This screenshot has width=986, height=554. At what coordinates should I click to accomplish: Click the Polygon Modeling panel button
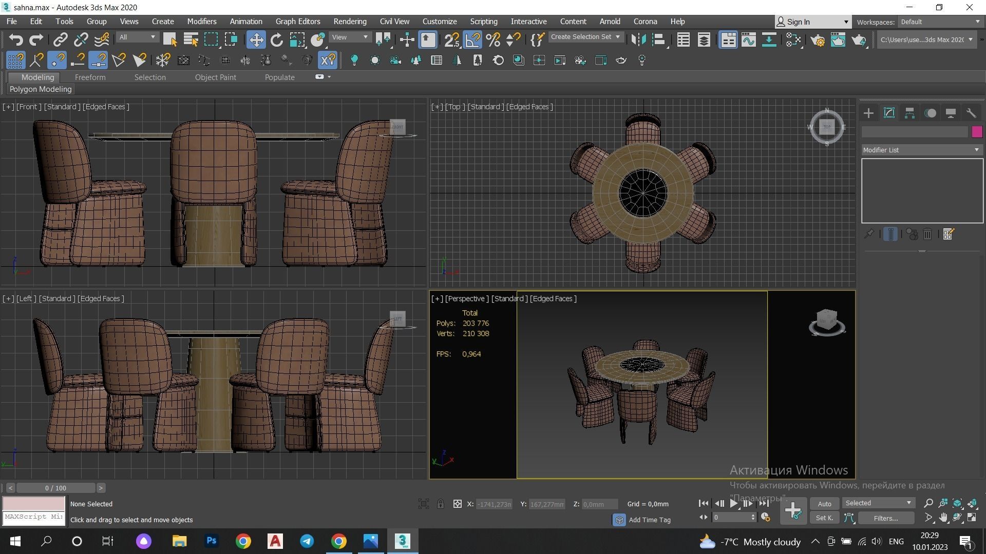point(41,89)
